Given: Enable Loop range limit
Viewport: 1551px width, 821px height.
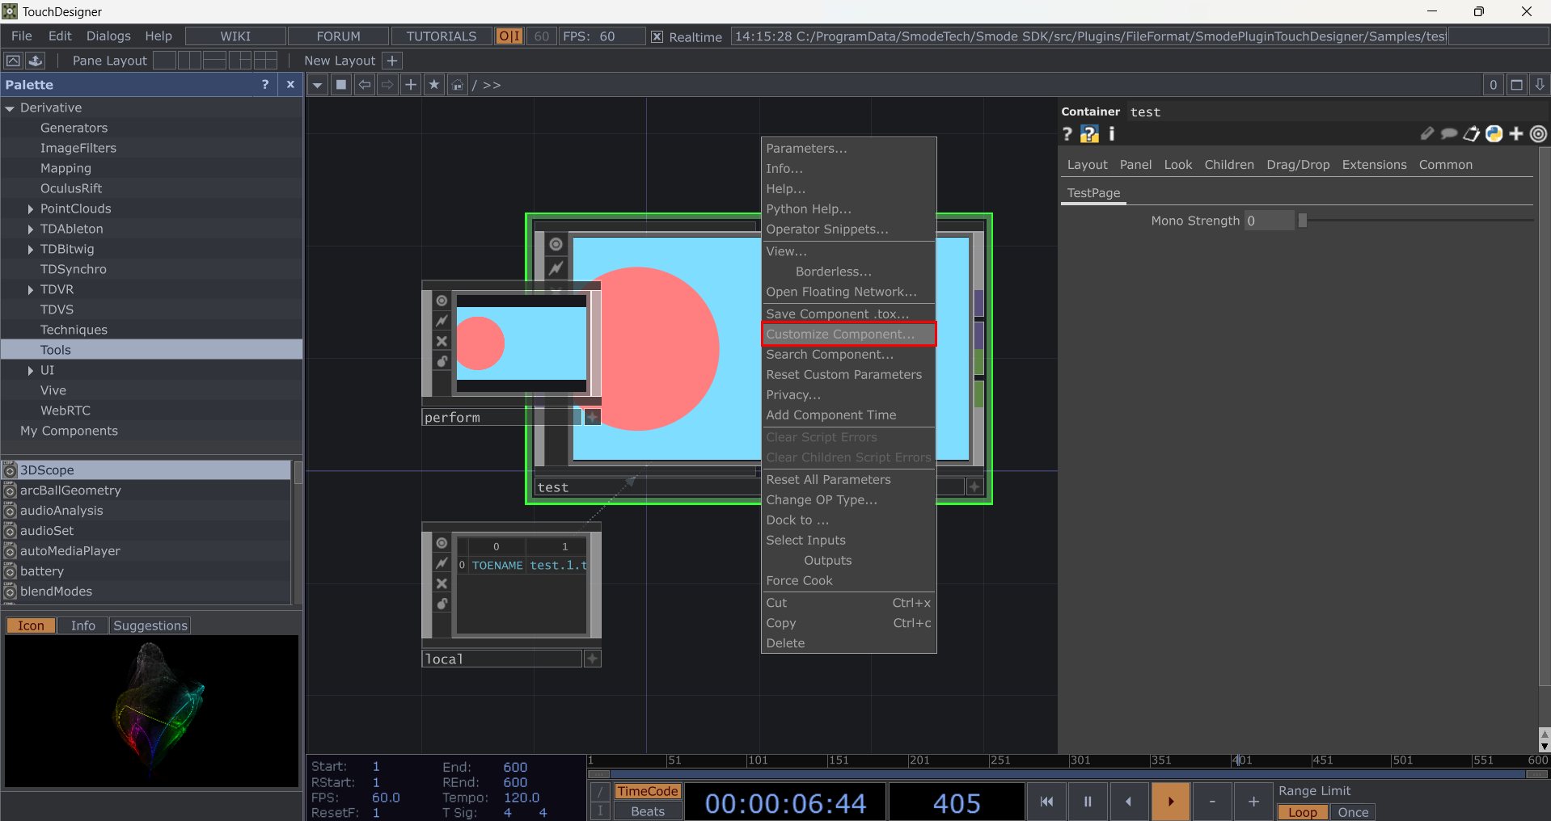Looking at the screenshot, I should (1303, 812).
